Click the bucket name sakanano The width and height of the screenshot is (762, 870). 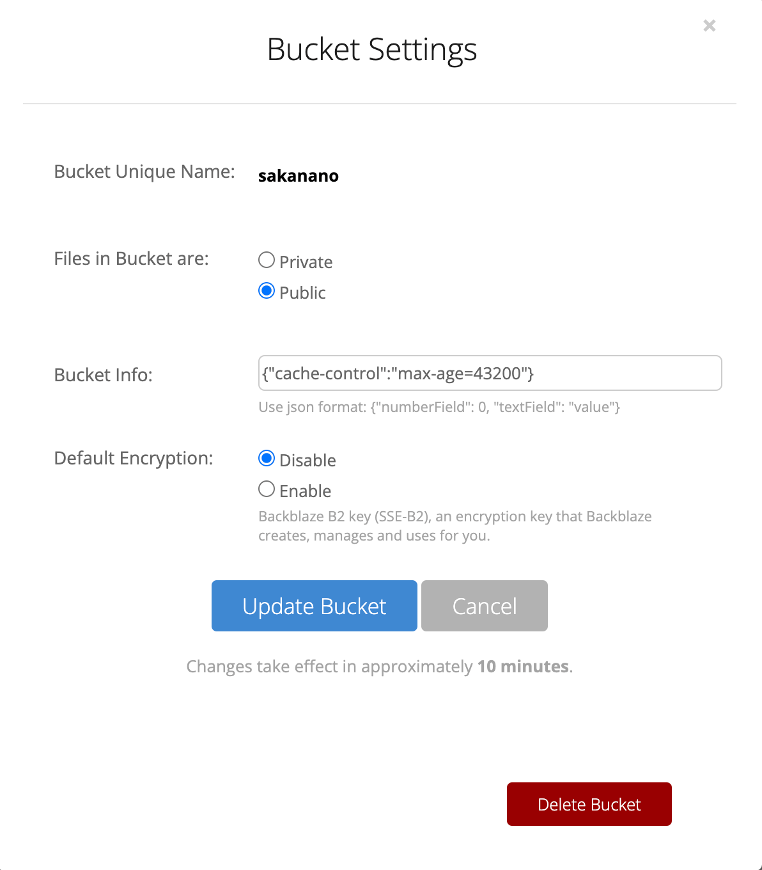(x=299, y=176)
